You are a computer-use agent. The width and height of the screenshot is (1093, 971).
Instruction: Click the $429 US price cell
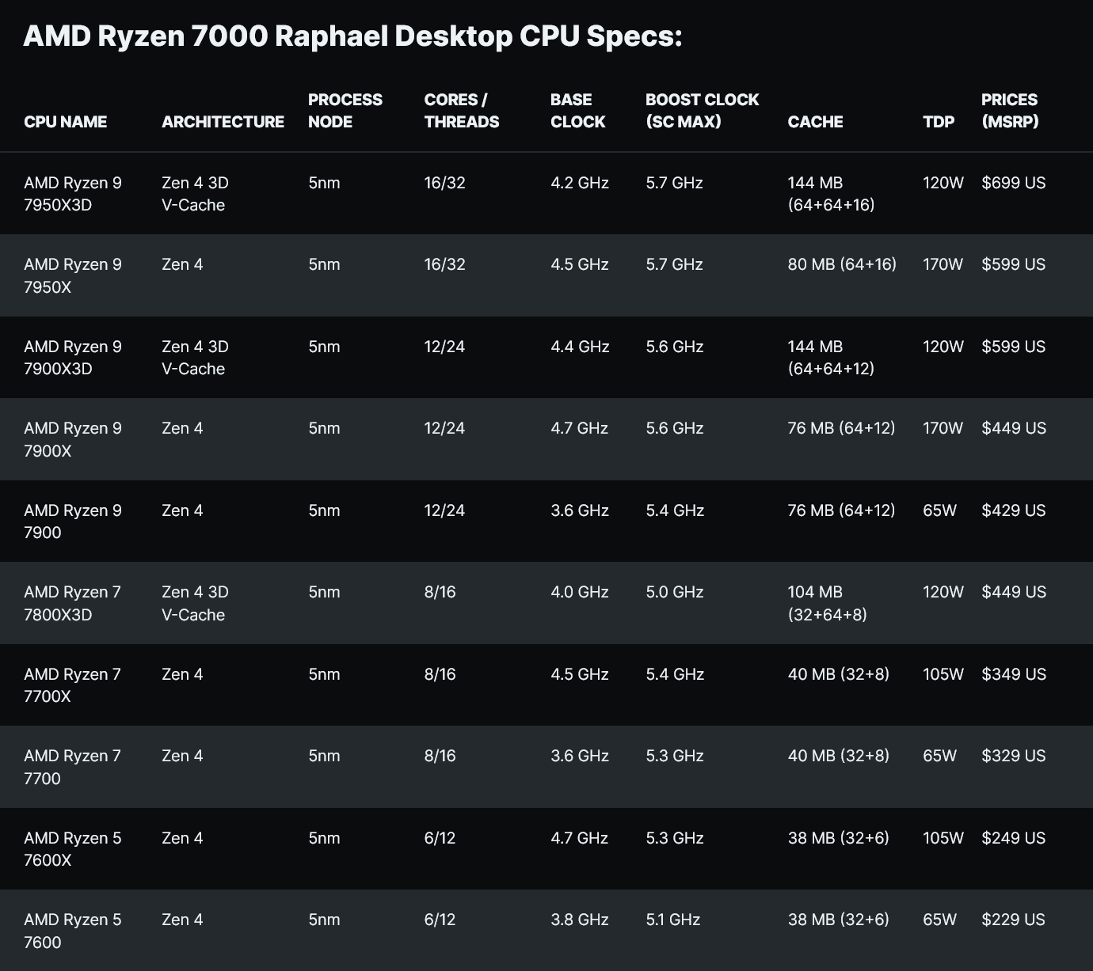[x=1014, y=510]
